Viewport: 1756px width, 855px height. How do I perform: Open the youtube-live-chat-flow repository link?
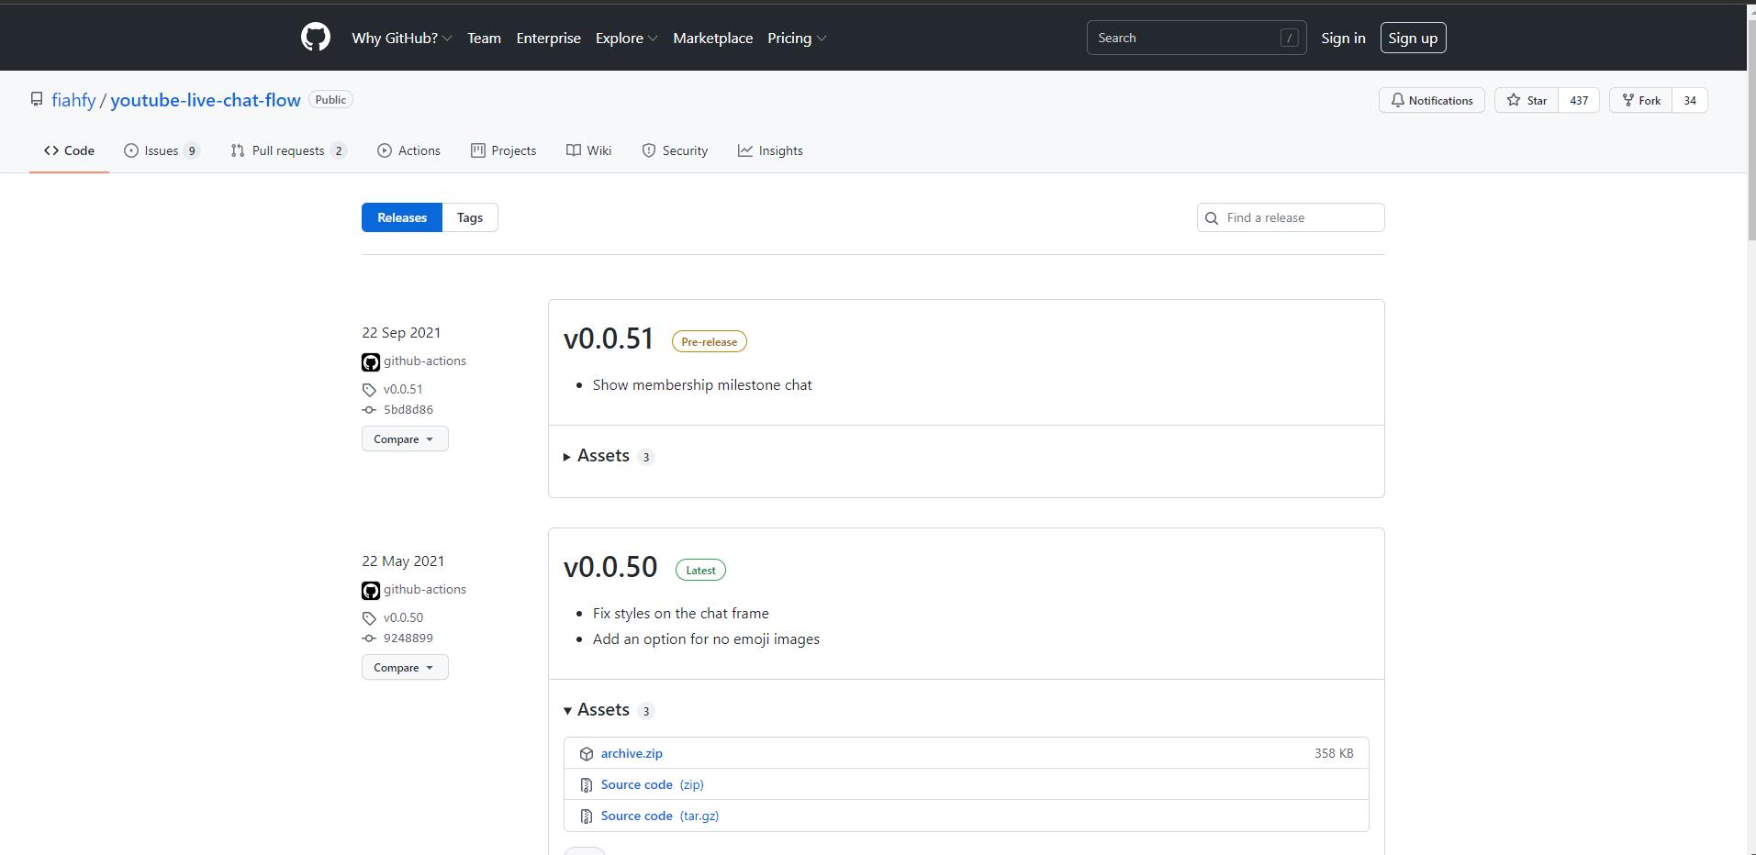tap(206, 100)
